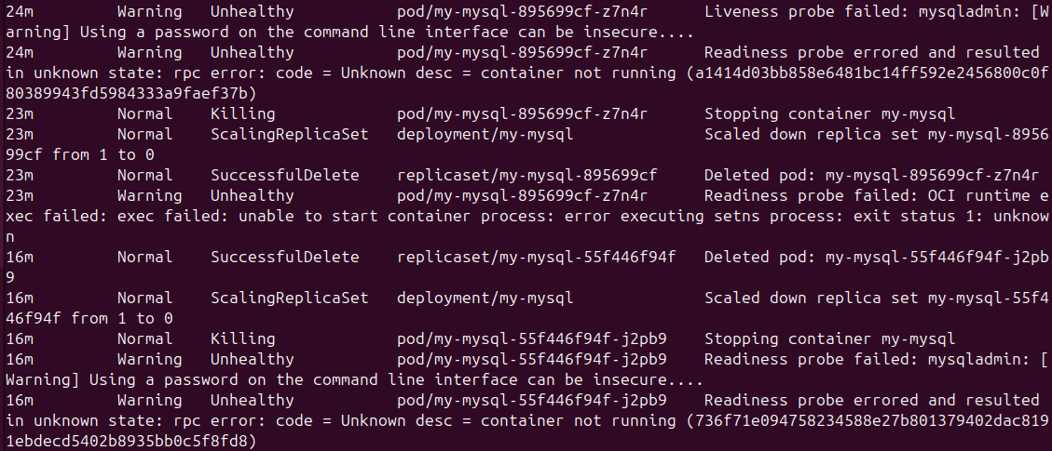Screen dimensions: 1052x451
Task: Click the ScalingReplicaSet reason in 16m row
Action: (289, 298)
